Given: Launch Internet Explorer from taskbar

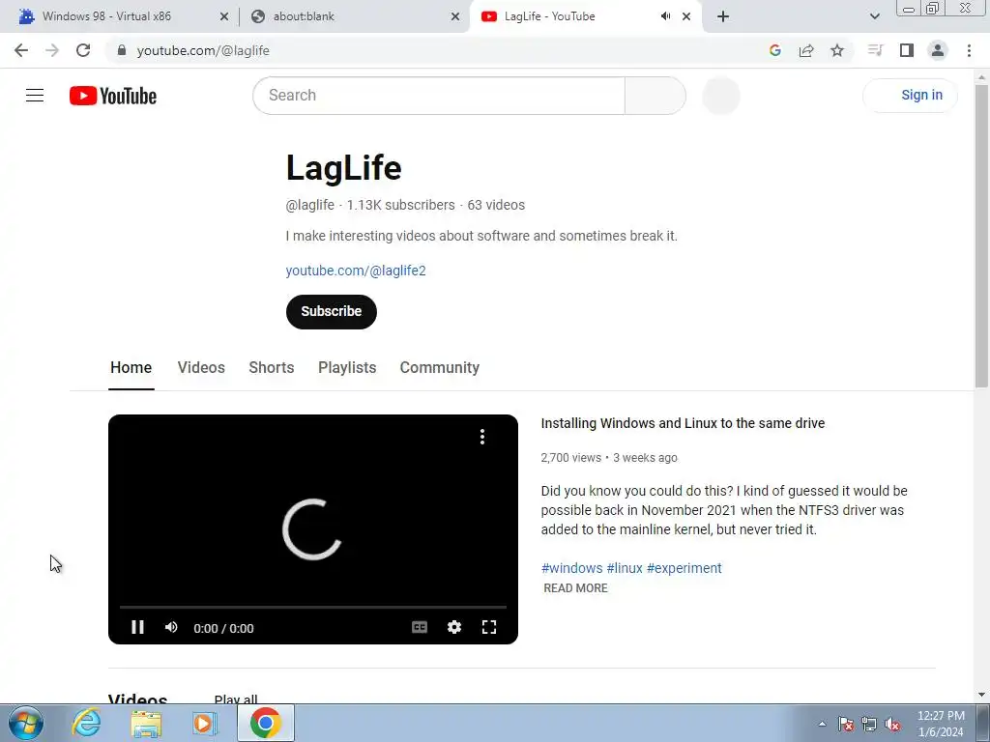Looking at the screenshot, I should (x=86, y=723).
